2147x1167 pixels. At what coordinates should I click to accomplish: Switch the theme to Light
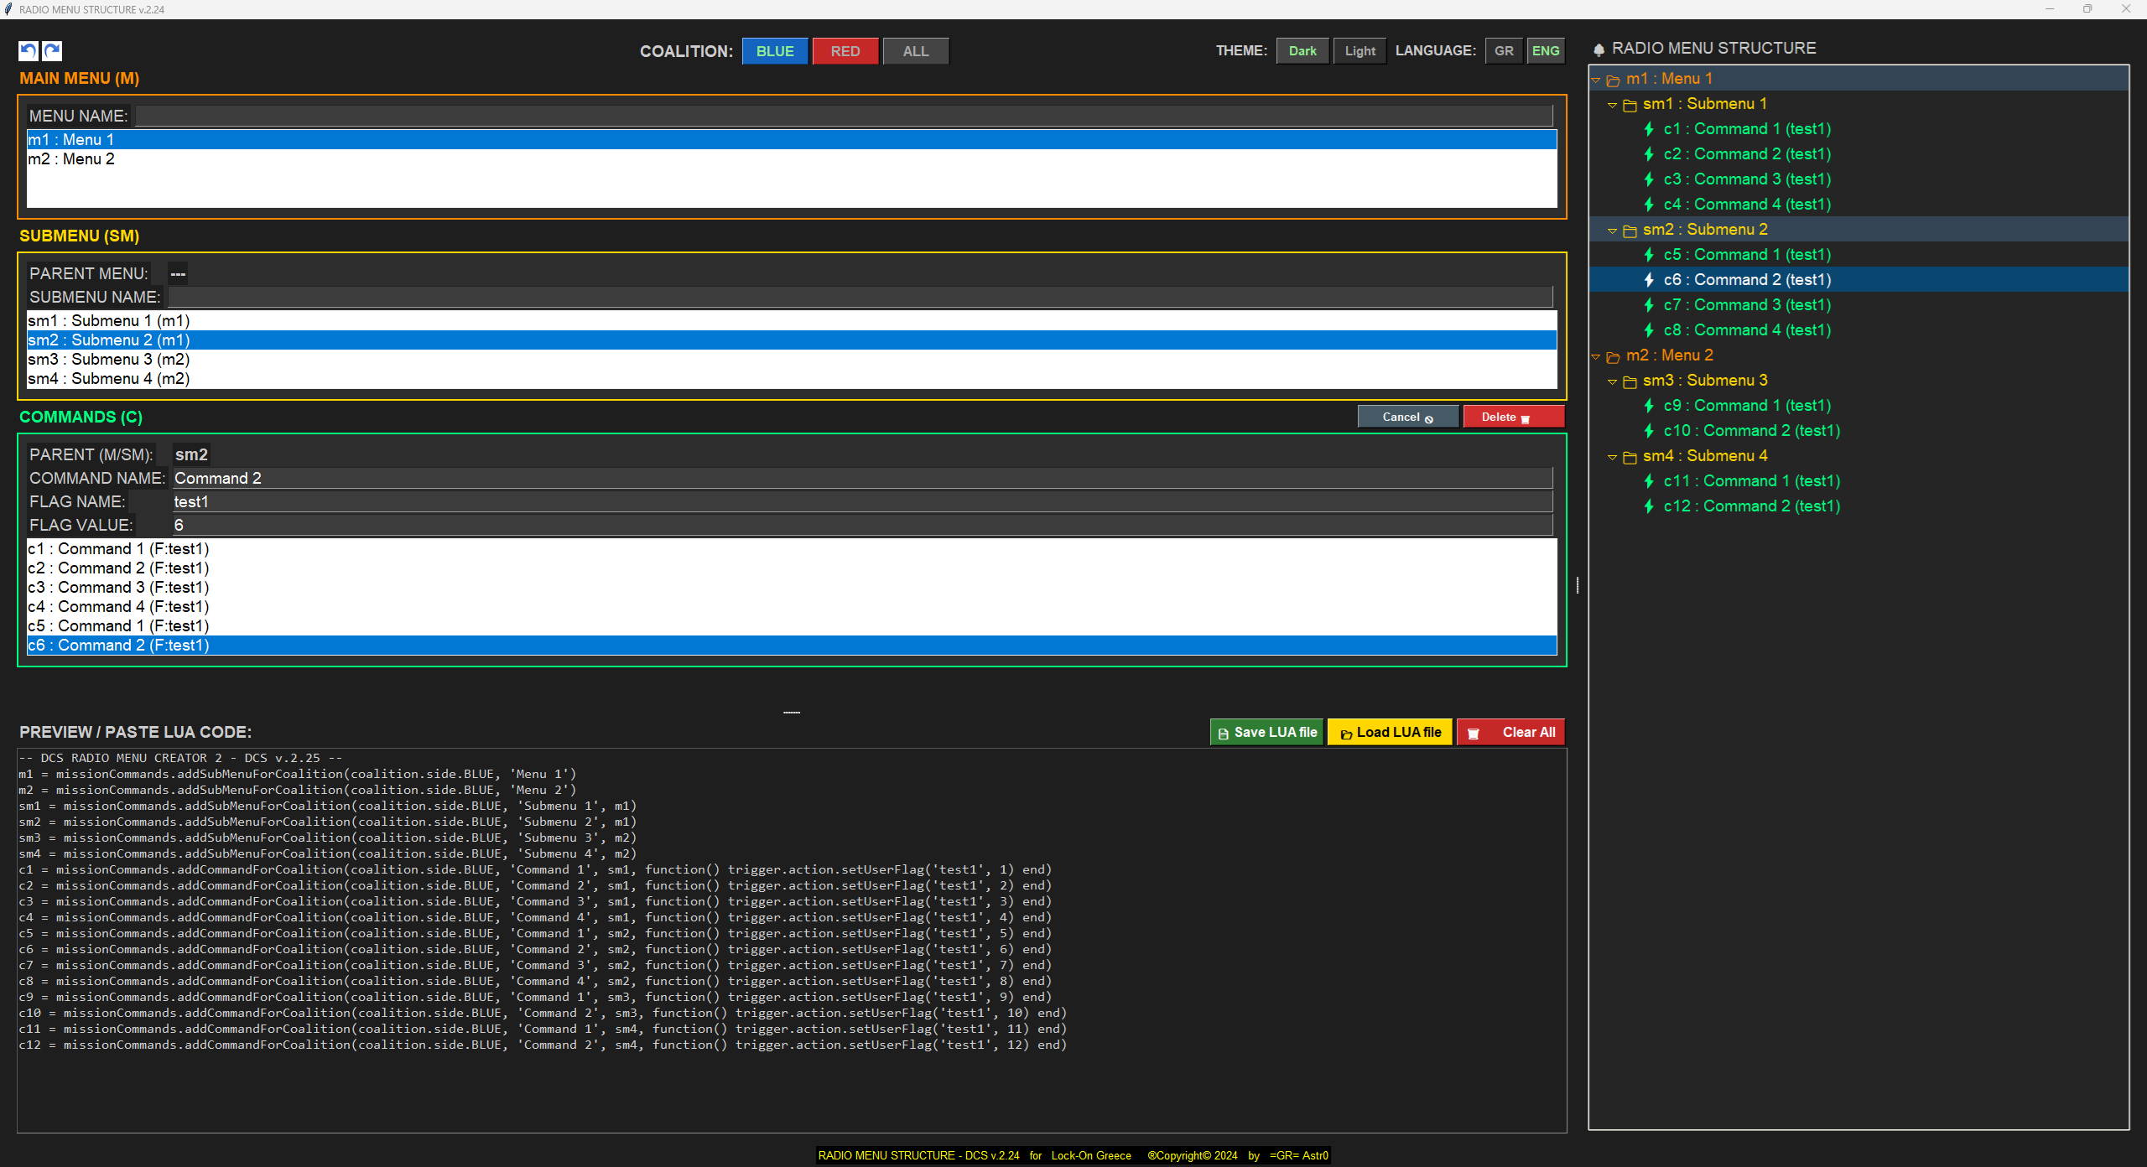click(x=1359, y=51)
